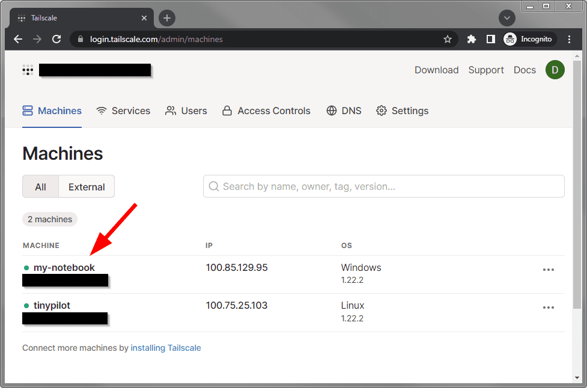Open the Access Controls tab
Viewport: 587px width, 388px height.
click(x=267, y=111)
